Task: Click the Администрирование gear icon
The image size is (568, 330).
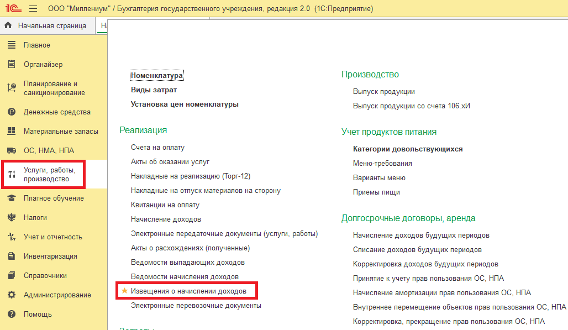Action: (x=12, y=295)
